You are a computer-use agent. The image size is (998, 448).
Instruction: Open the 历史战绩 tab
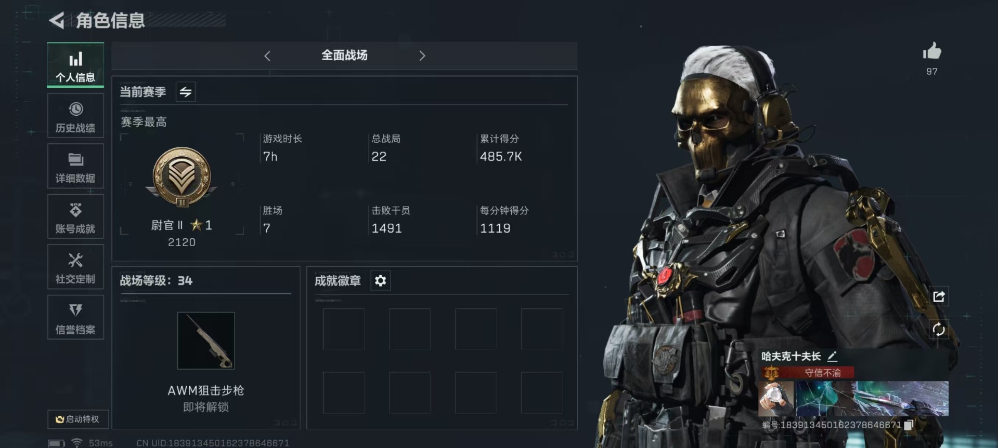click(75, 116)
